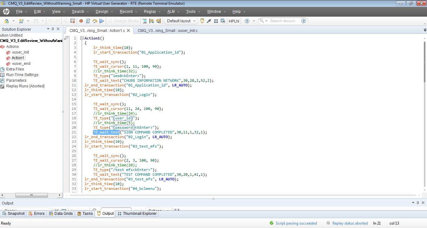Select Action1 in Solution Explorer

coord(18,58)
